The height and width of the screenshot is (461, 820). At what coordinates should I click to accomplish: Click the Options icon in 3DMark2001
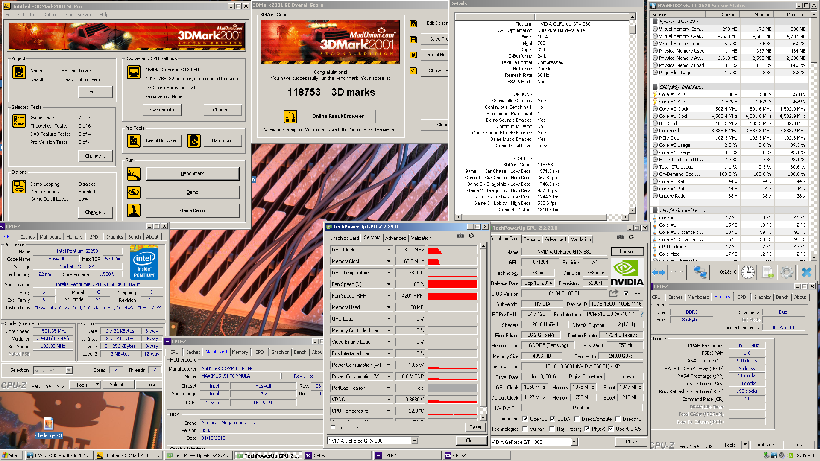(19, 187)
